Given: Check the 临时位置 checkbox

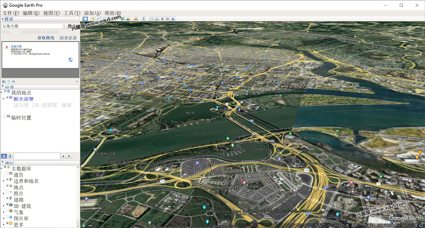Looking at the screenshot, I should click(x=5, y=116).
